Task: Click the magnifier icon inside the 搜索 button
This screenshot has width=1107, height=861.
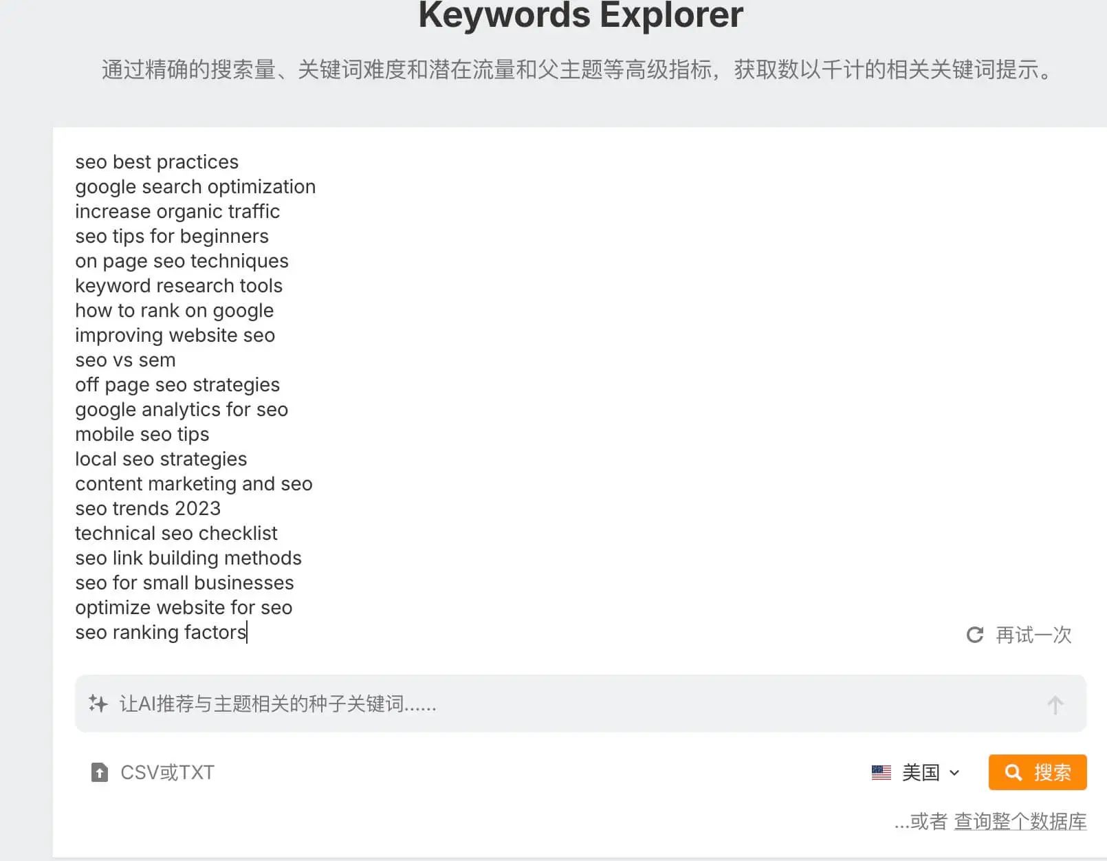Action: [x=1011, y=772]
